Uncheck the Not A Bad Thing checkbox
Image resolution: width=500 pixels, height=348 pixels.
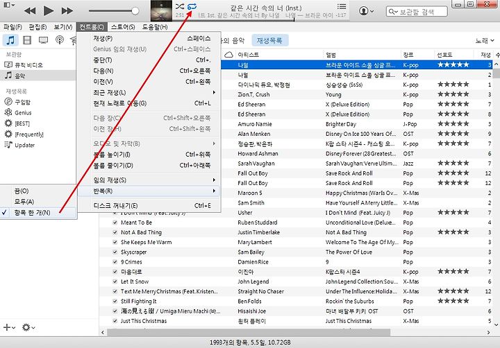click(115, 232)
